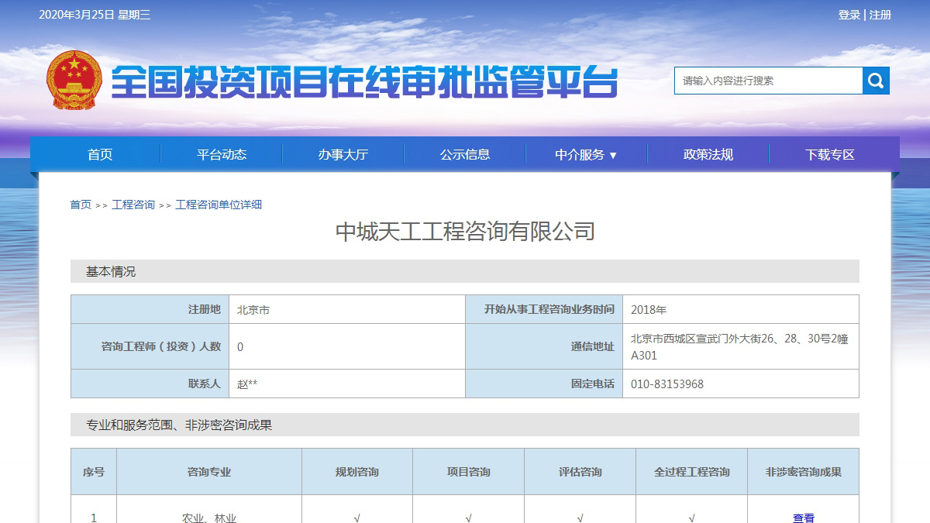The width and height of the screenshot is (930, 523).
Task: Click 首页 in the breadcrumb trail
Action: click(79, 204)
